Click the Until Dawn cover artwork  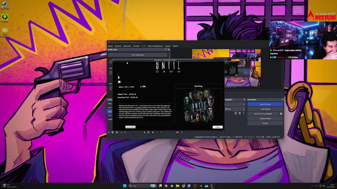[x=199, y=106]
